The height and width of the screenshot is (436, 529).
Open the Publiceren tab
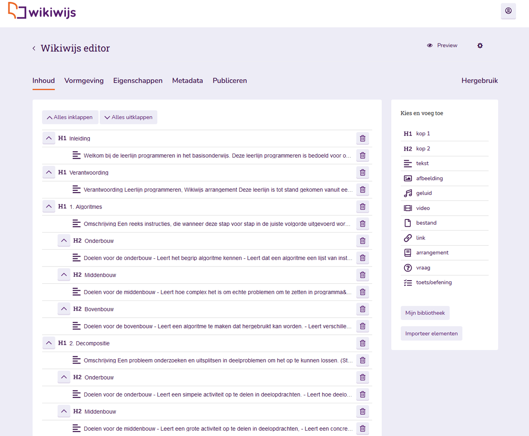click(229, 81)
